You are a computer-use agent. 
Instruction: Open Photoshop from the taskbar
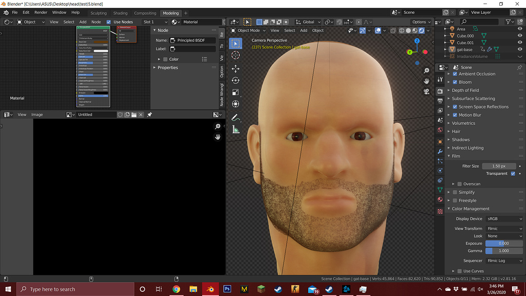227,289
